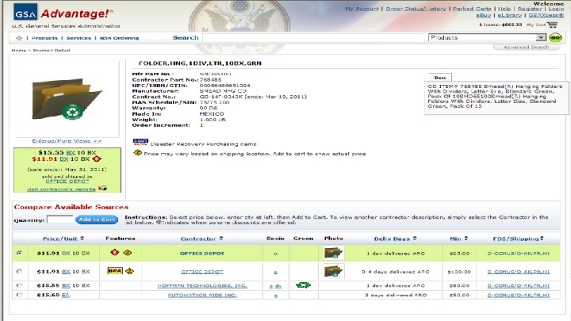Viewport: 571px width, 321px height.
Task: Sort by Contractor column
Action: point(201,239)
